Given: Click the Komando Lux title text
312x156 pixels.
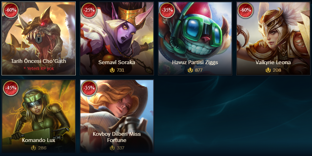Looking at the screenshot, I should [38, 140].
